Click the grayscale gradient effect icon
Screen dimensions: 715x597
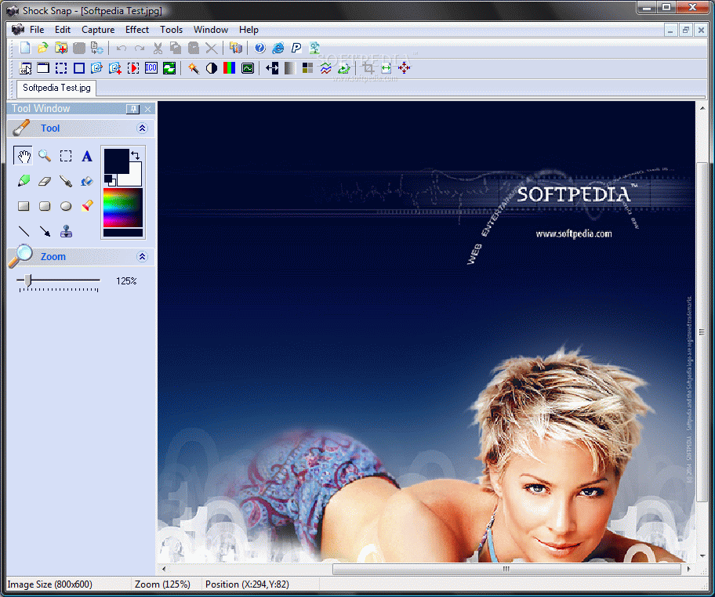pos(289,68)
